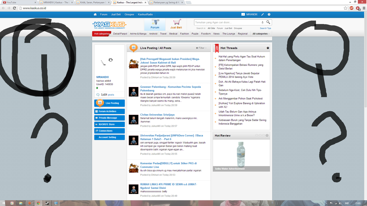Open the help question mark icon in top bar
The image size is (367, 206).
tap(269, 14)
